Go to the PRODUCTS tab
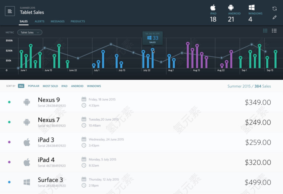This screenshot has height=194, width=283. [x=78, y=21]
